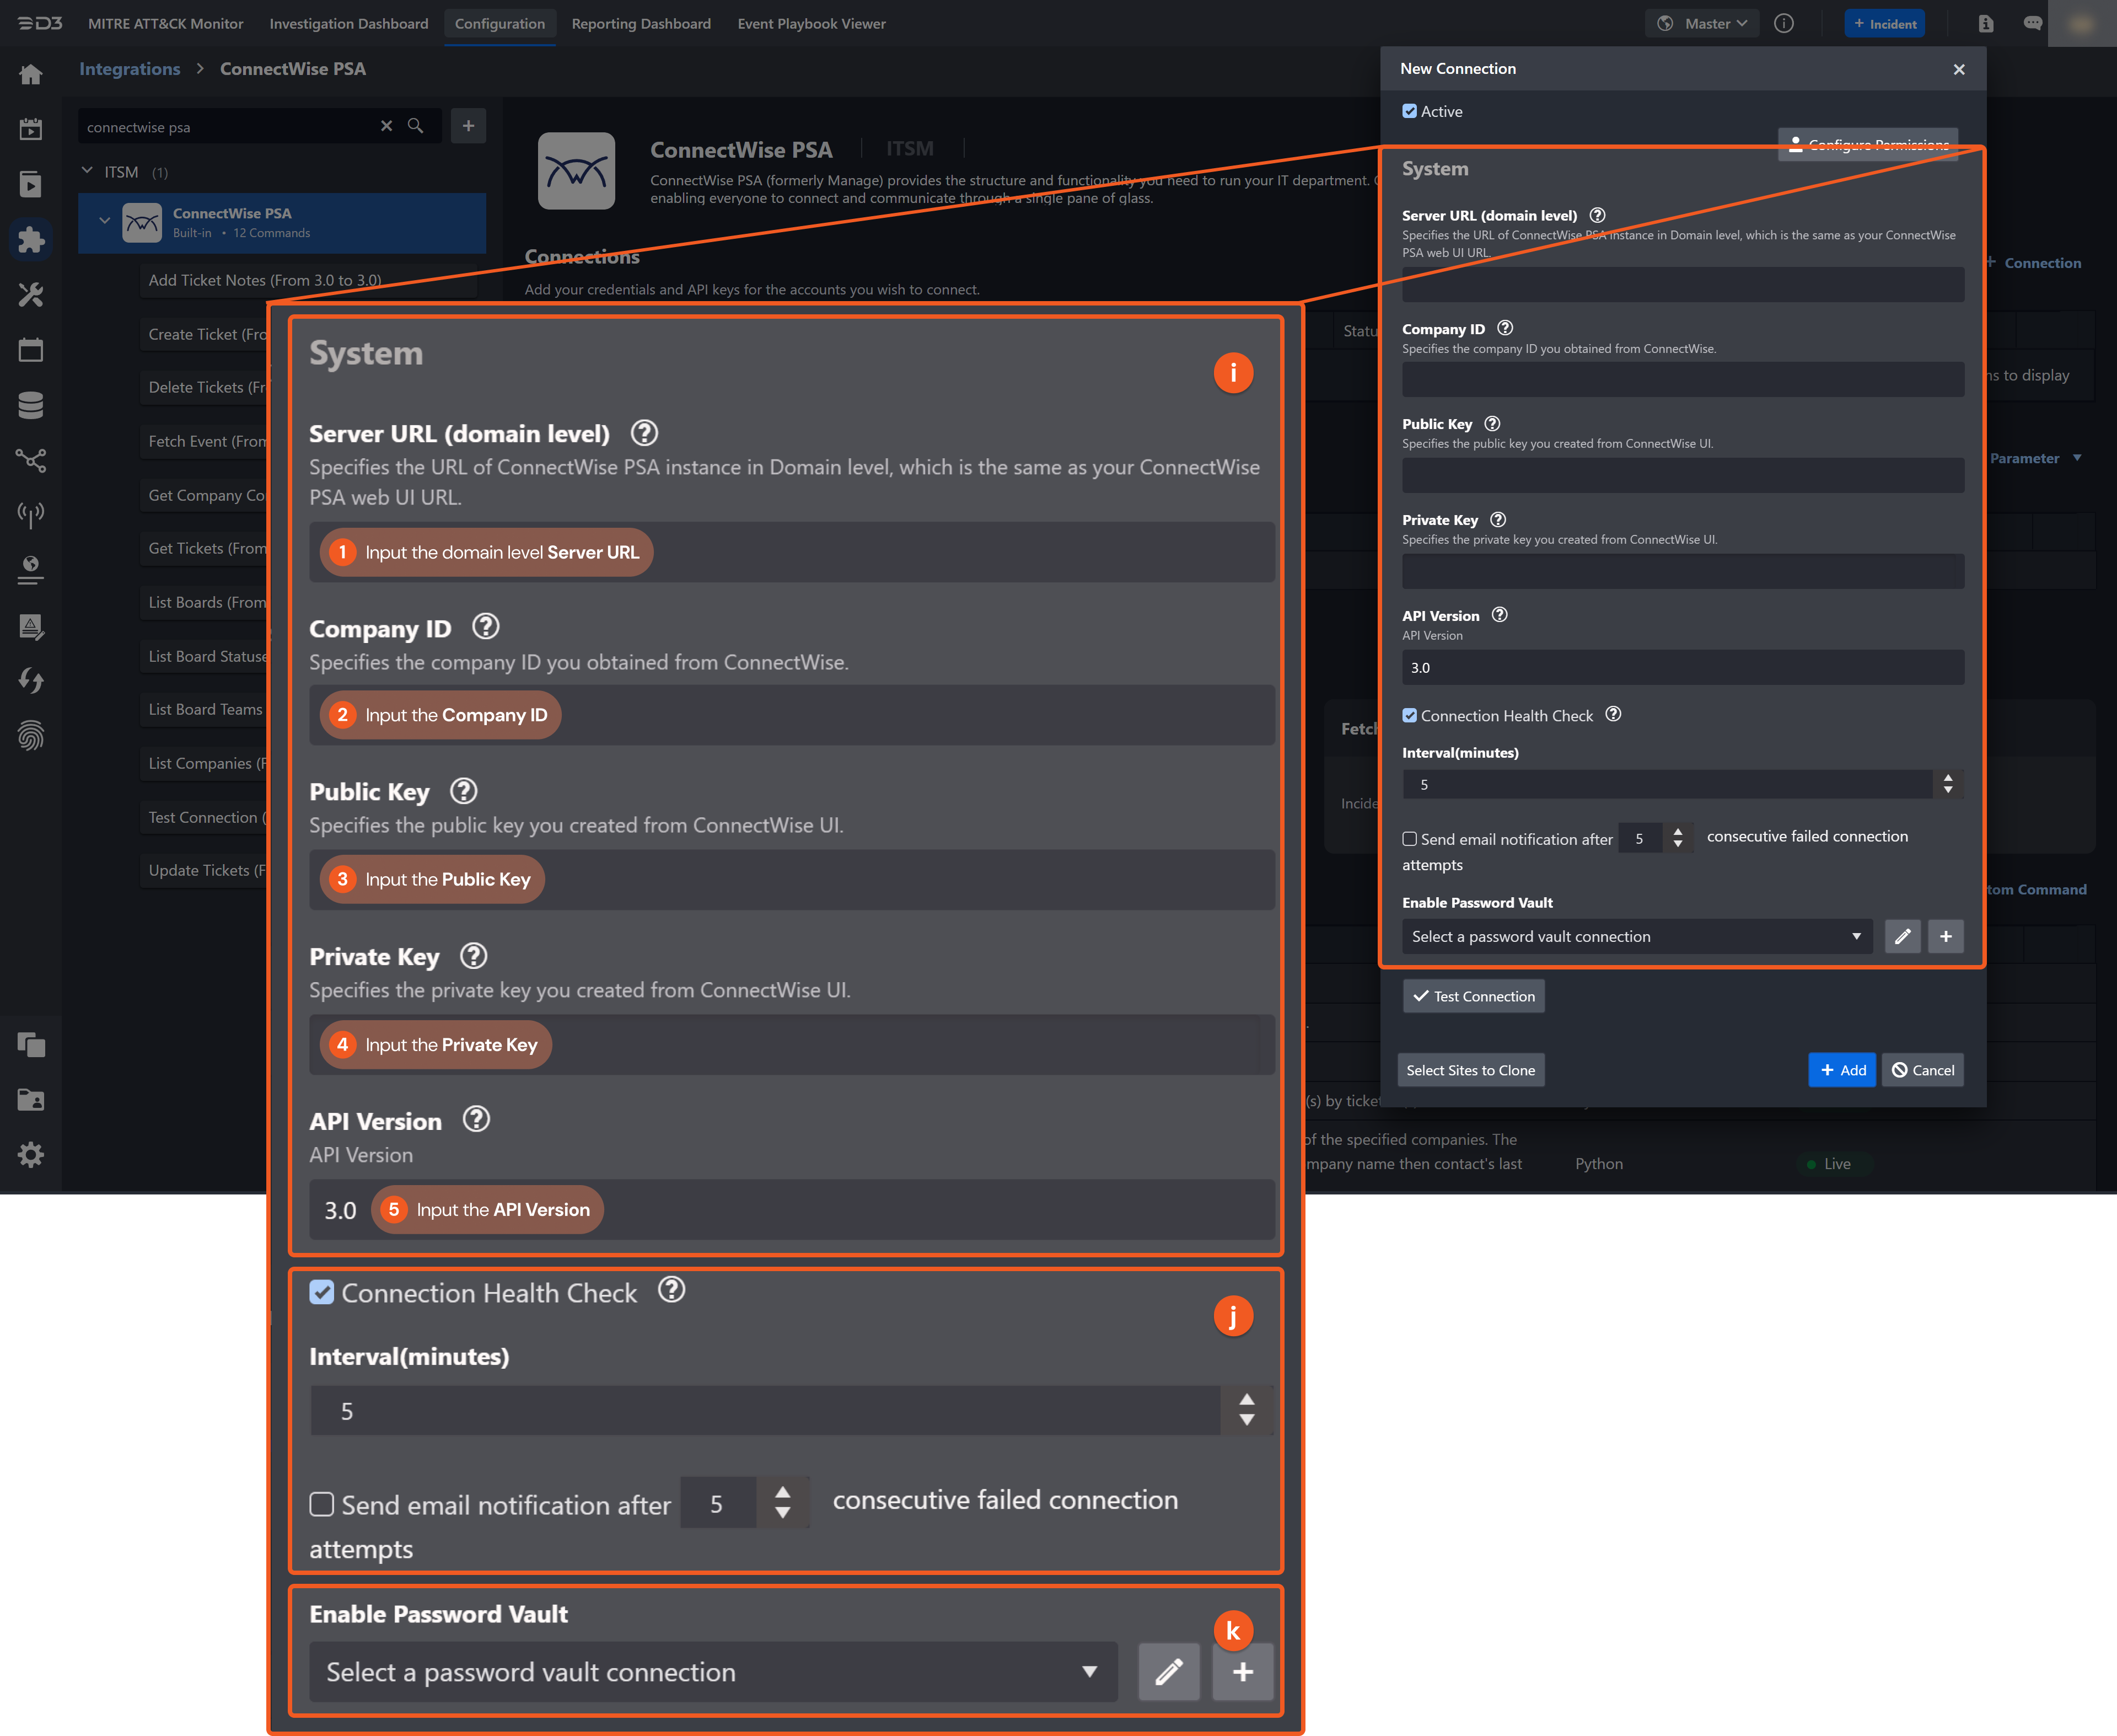
Task: Collapse the ITSM category in list
Action: pyautogui.click(x=87, y=171)
